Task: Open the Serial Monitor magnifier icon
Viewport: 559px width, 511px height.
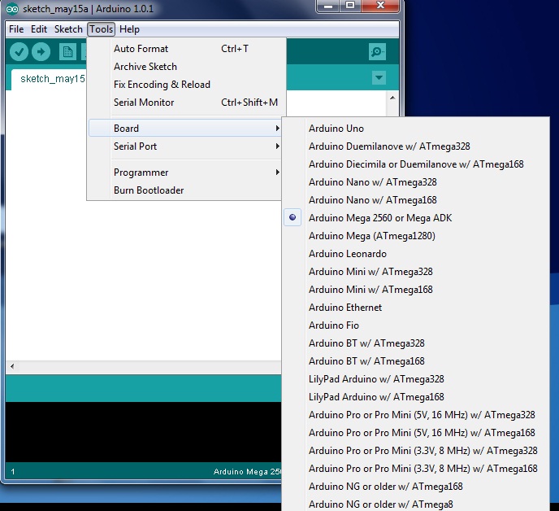Action: 377,52
